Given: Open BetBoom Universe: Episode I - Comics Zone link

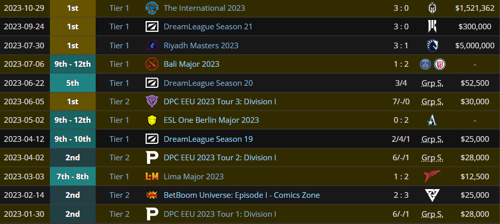Looking at the screenshot, I should tap(241, 195).
